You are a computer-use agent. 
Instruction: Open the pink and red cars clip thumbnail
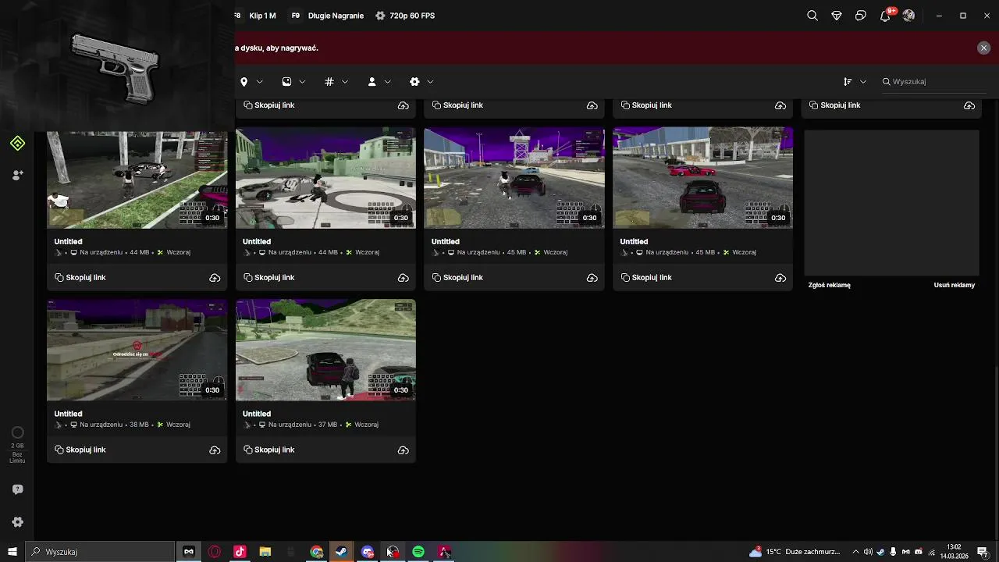click(702, 178)
